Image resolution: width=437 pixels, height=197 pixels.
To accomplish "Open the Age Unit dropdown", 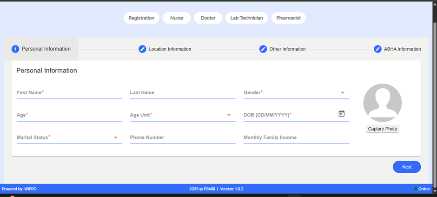I will pyautogui.click(x=229, y=115).
